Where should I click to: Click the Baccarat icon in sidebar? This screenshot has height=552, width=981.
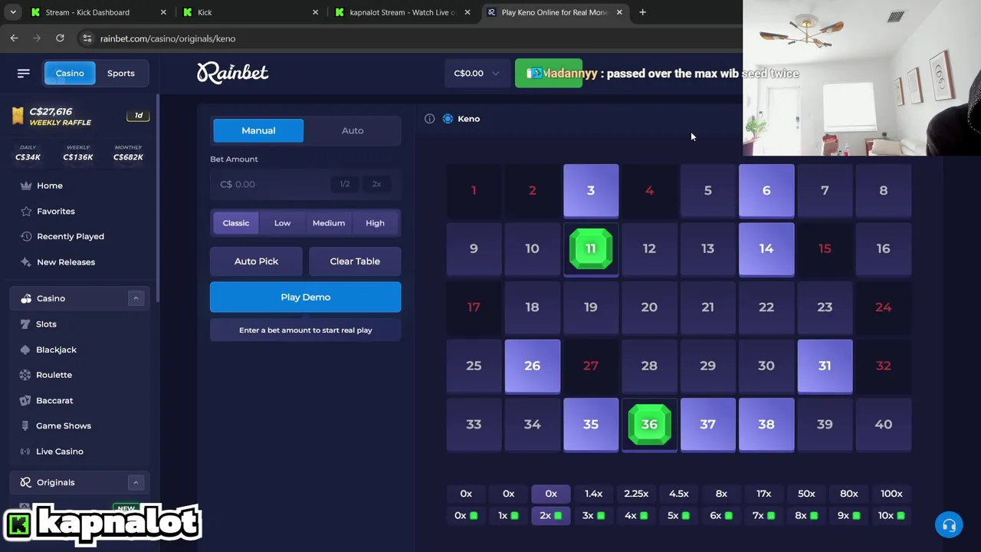(x=25, y=400)
